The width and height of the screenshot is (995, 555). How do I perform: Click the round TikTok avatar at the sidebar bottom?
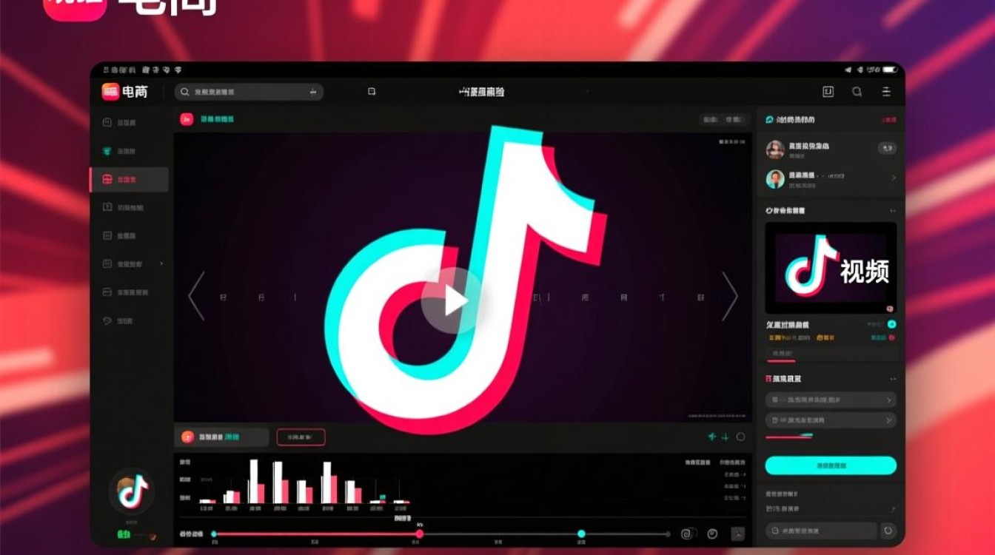tap(132, 491)
